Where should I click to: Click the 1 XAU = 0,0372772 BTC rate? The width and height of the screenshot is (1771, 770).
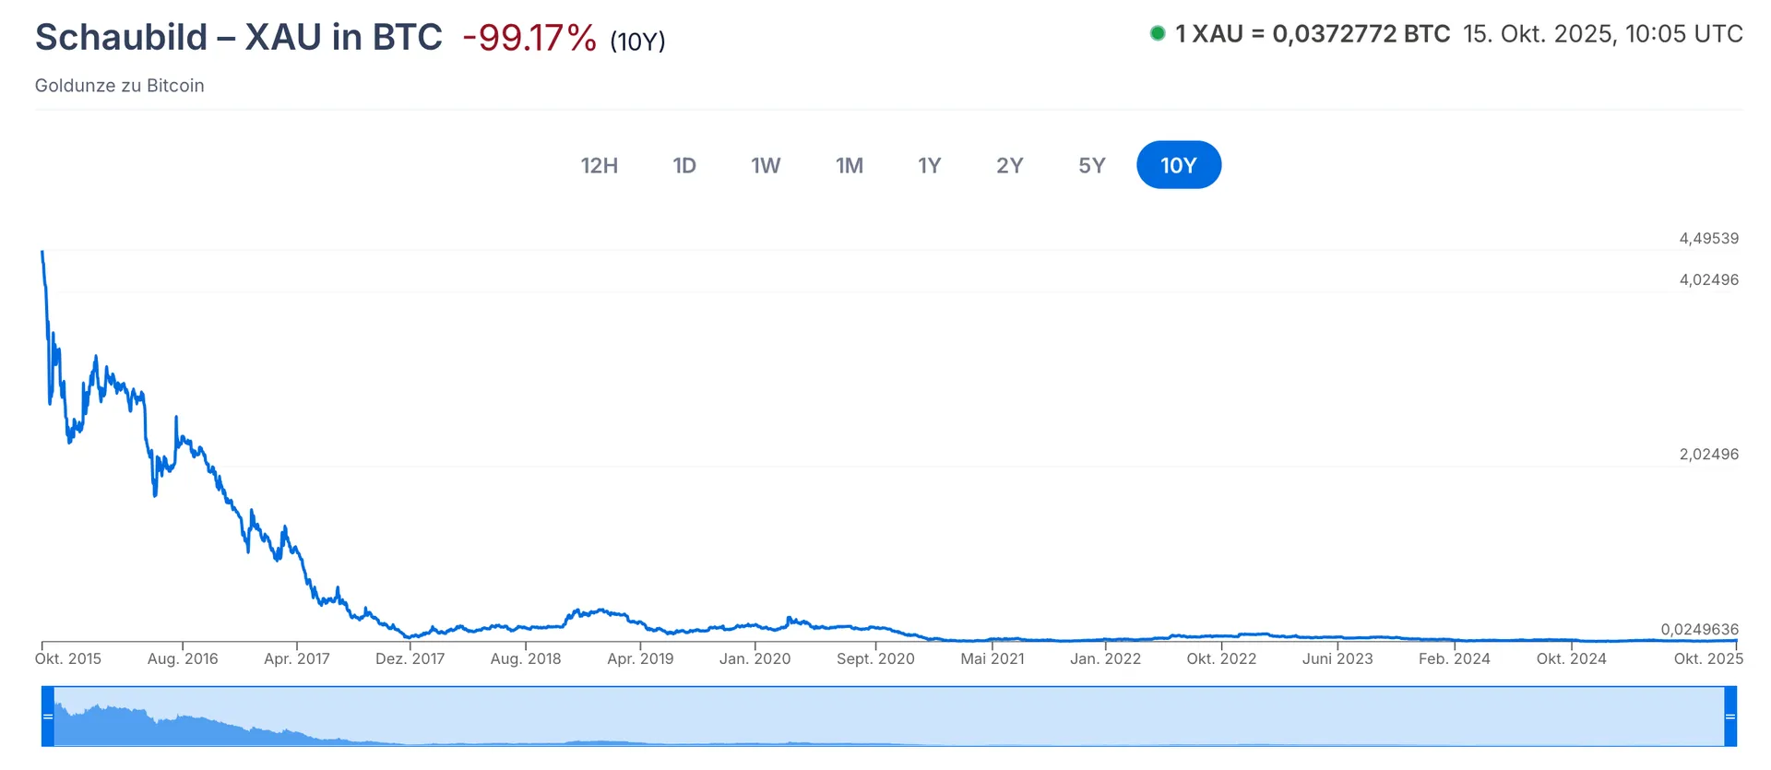coord(1312,34)
